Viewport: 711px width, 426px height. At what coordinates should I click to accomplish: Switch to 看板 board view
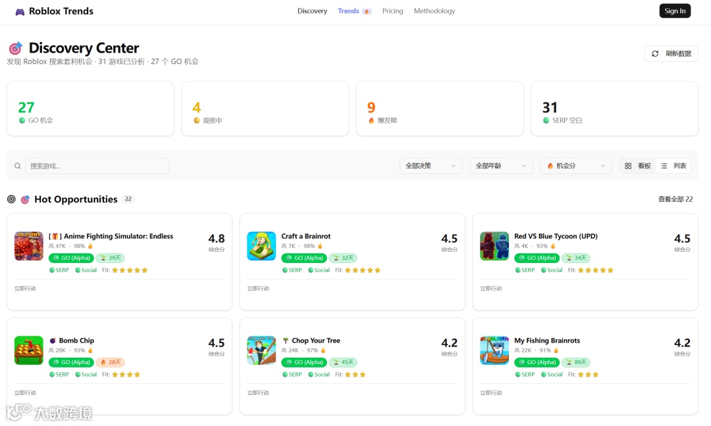[x=638, y=166]
